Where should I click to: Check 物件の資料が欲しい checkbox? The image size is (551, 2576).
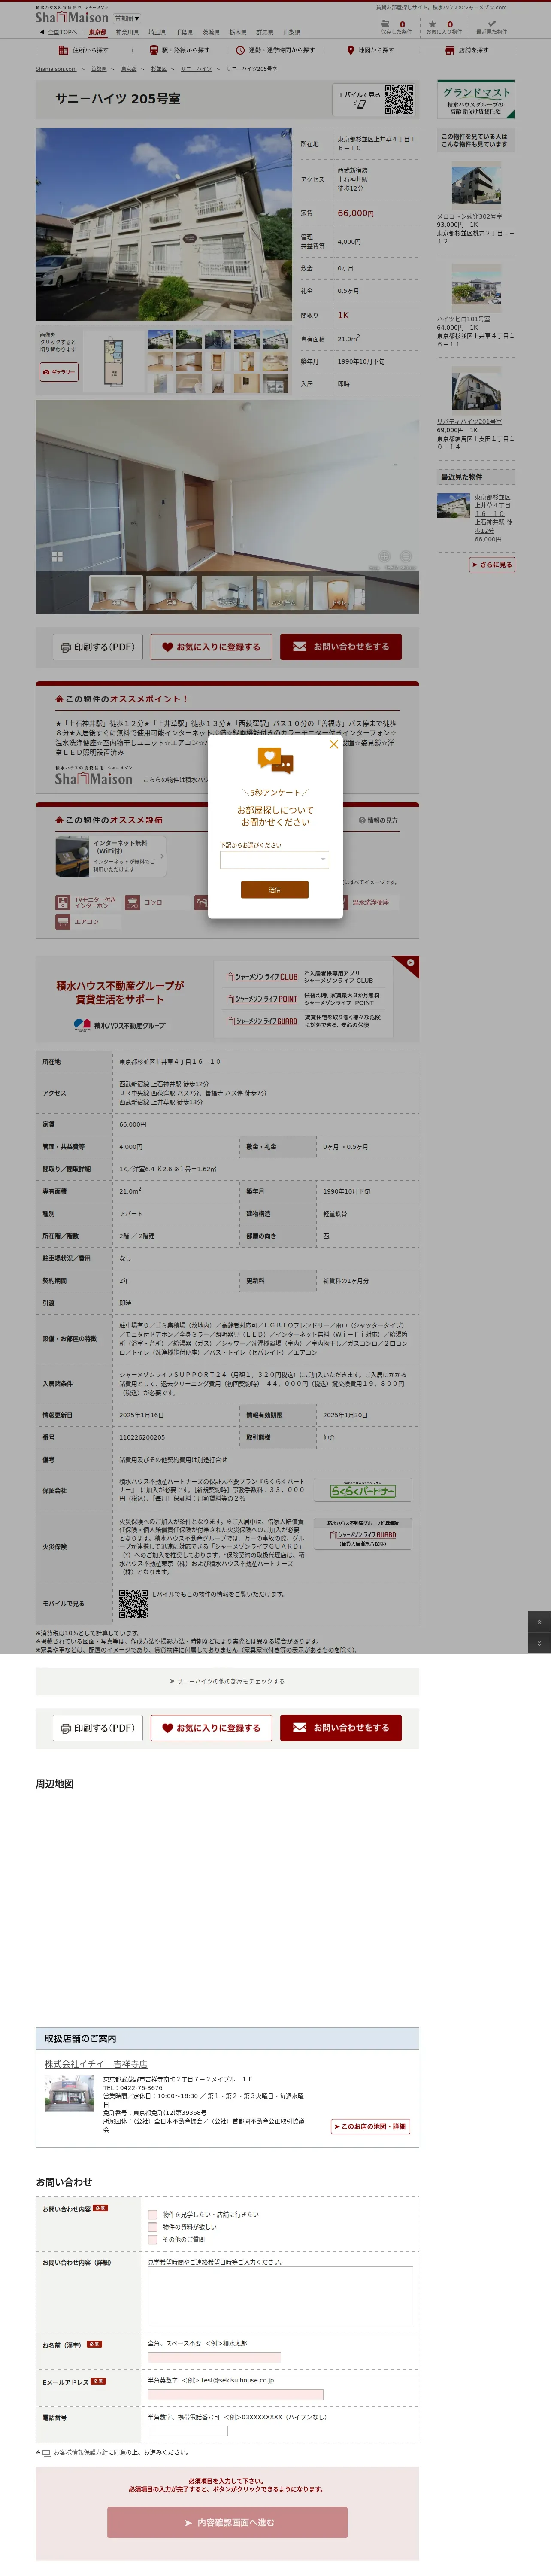pos(152,2227)
